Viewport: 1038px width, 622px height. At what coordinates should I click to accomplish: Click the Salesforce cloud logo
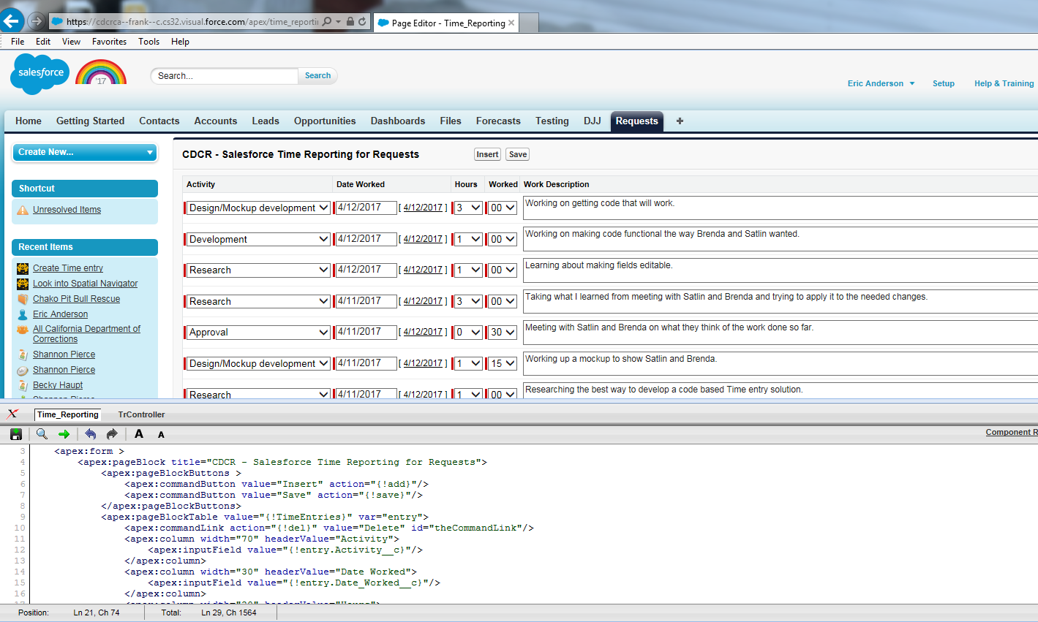pyautogui.click(x=40, y=74)
